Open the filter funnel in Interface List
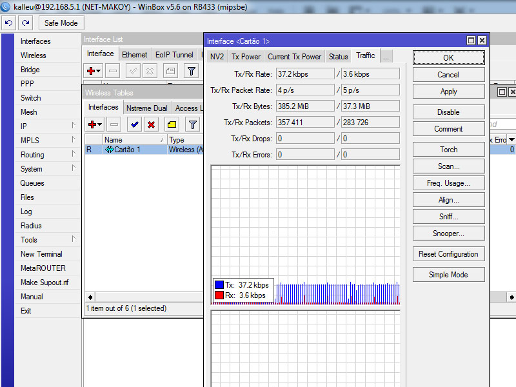 [x=192, y=71]
